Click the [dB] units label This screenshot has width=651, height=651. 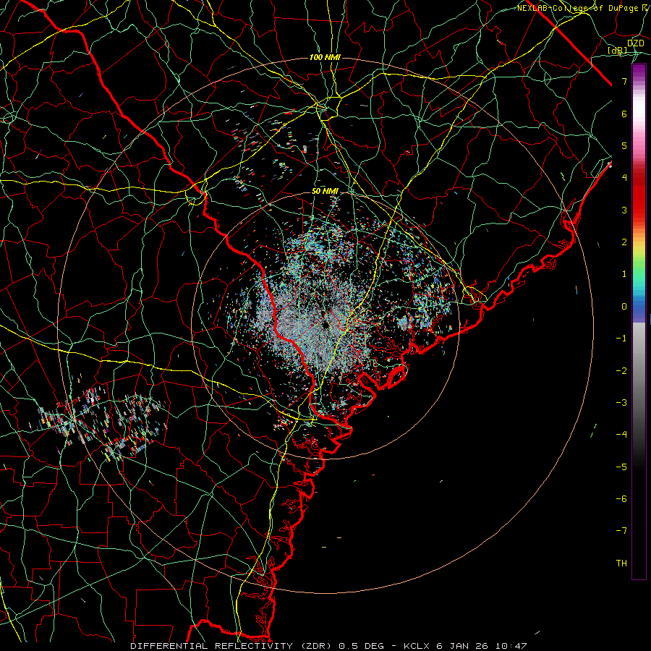(618, 50)
